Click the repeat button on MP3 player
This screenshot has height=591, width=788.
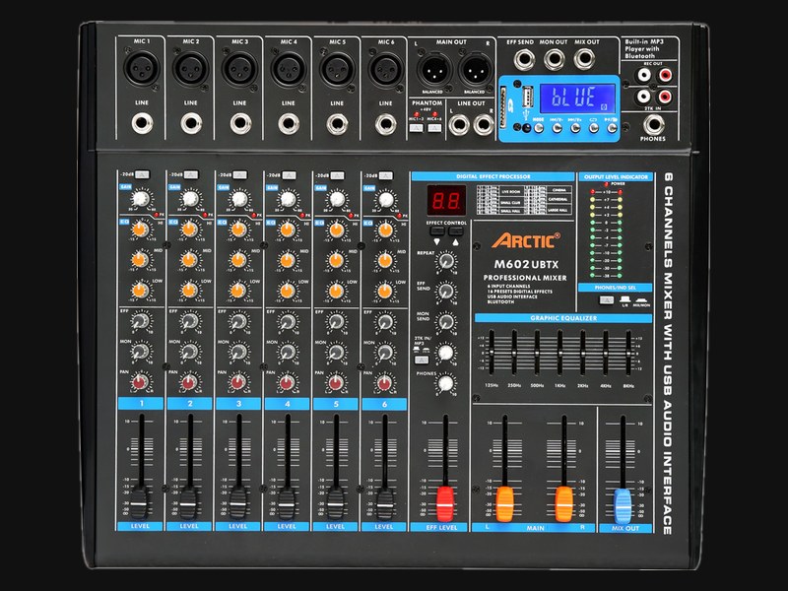pyautogui.click(x=594, y=128)
